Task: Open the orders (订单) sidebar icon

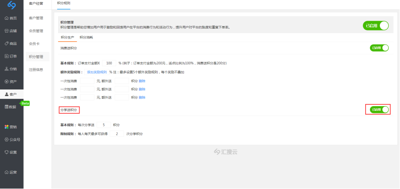Action: tap(6, 56)
